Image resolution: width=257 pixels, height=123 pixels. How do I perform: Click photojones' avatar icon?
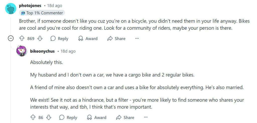pos(11,9)
